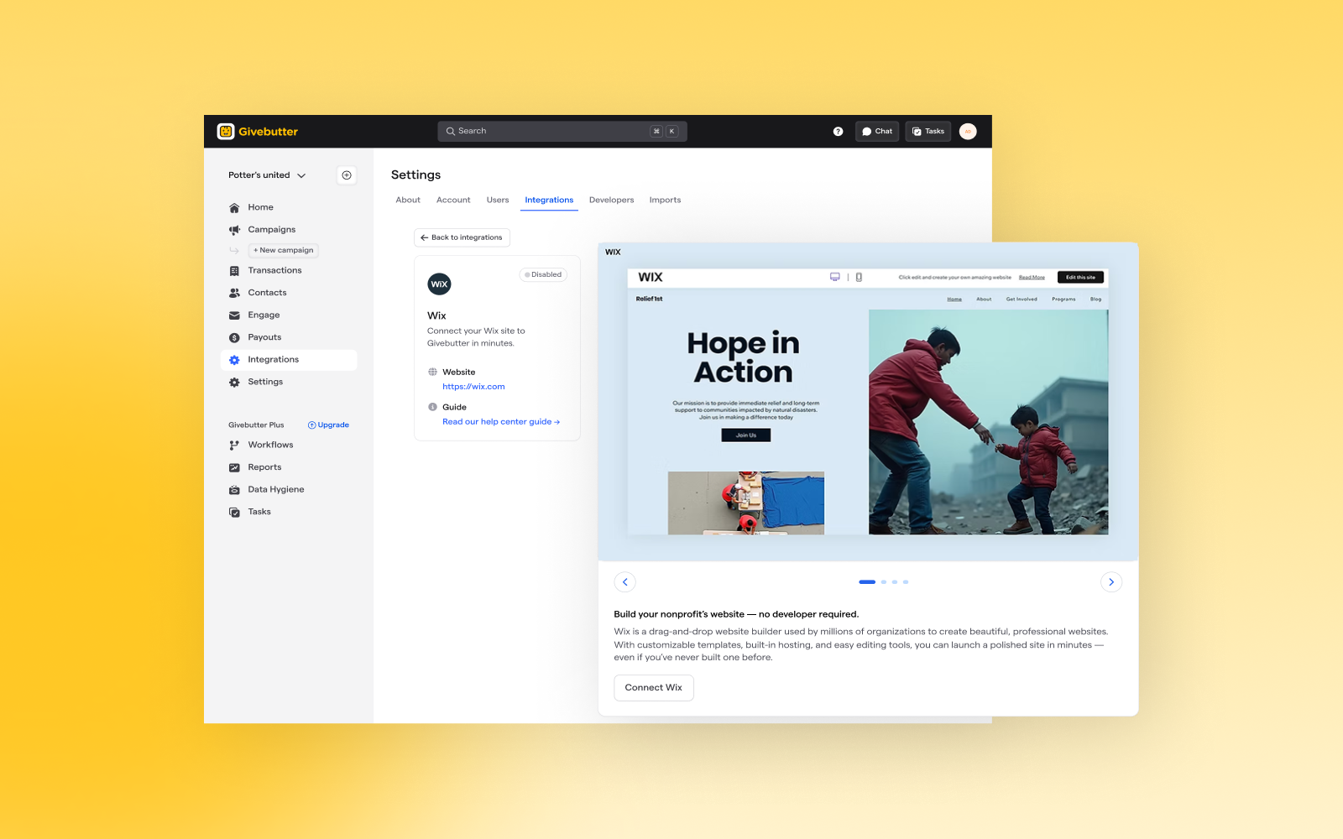1343x839 pixels.
Task: Click the Disabled status badge
Action: point(543,274)
